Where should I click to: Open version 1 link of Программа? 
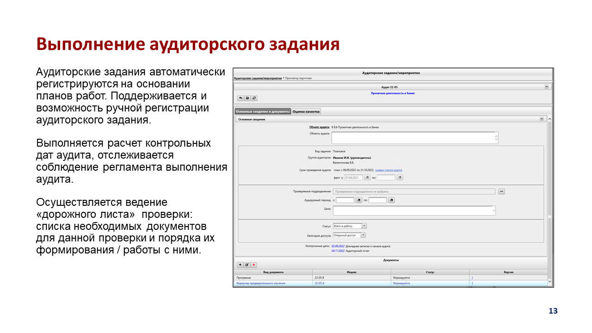coord(472,277)
